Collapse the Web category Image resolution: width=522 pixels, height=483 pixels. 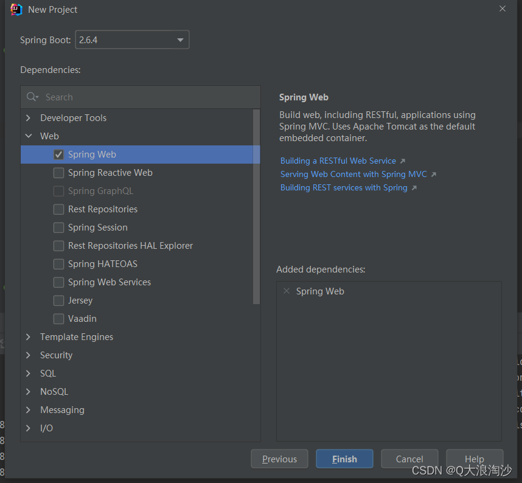28,136
